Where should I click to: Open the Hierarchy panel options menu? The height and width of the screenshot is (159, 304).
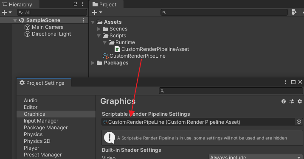[x=83, y=4]
